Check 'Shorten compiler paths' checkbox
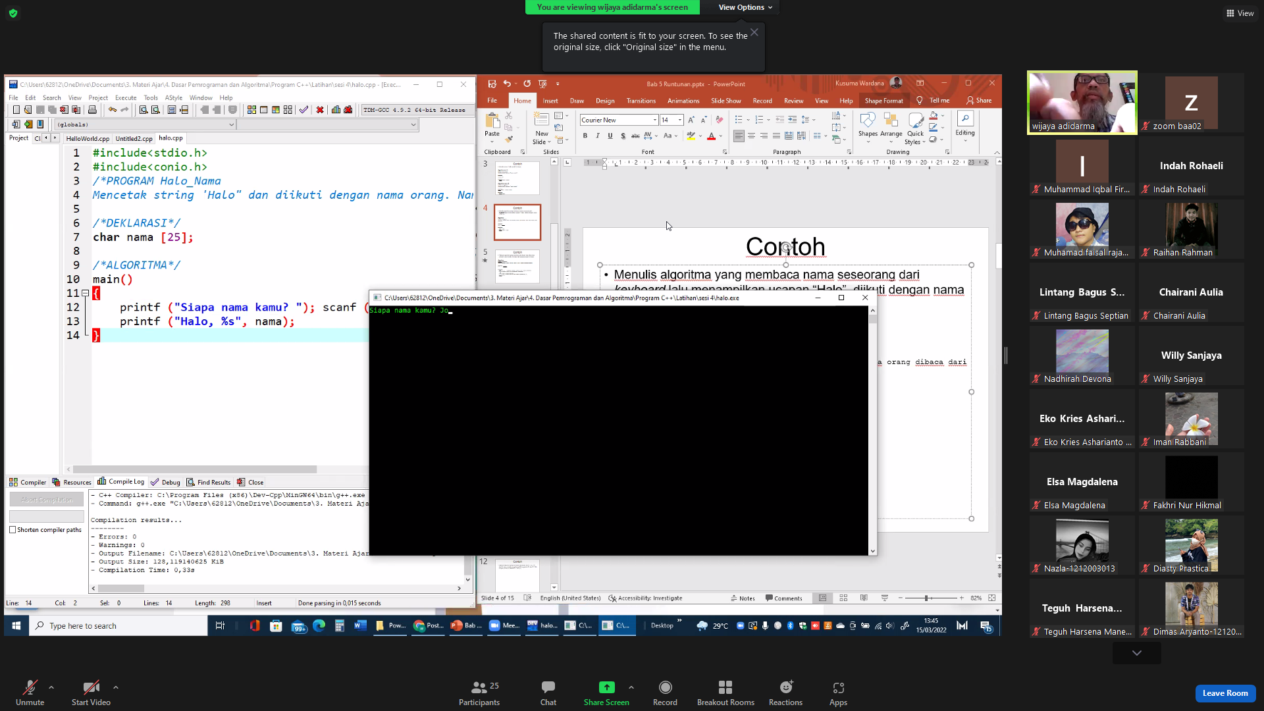 pos(13,530)
